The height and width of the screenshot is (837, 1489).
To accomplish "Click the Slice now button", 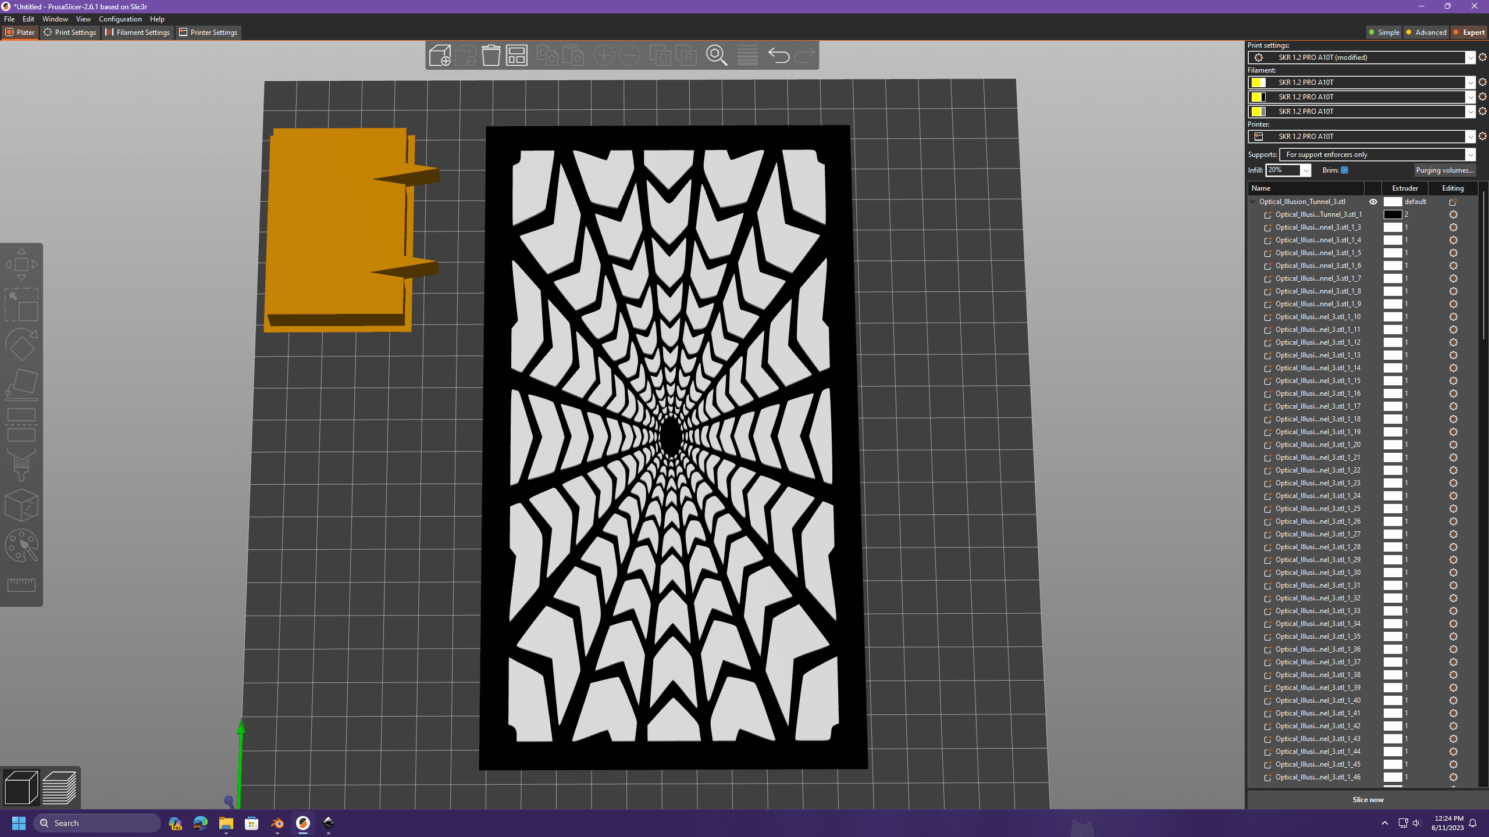I will (1367, 799).
